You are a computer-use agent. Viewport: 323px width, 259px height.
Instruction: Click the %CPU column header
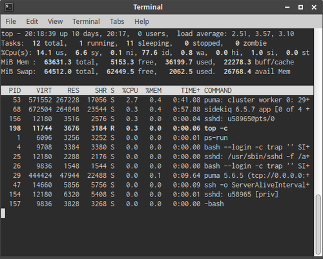[130, 90]
